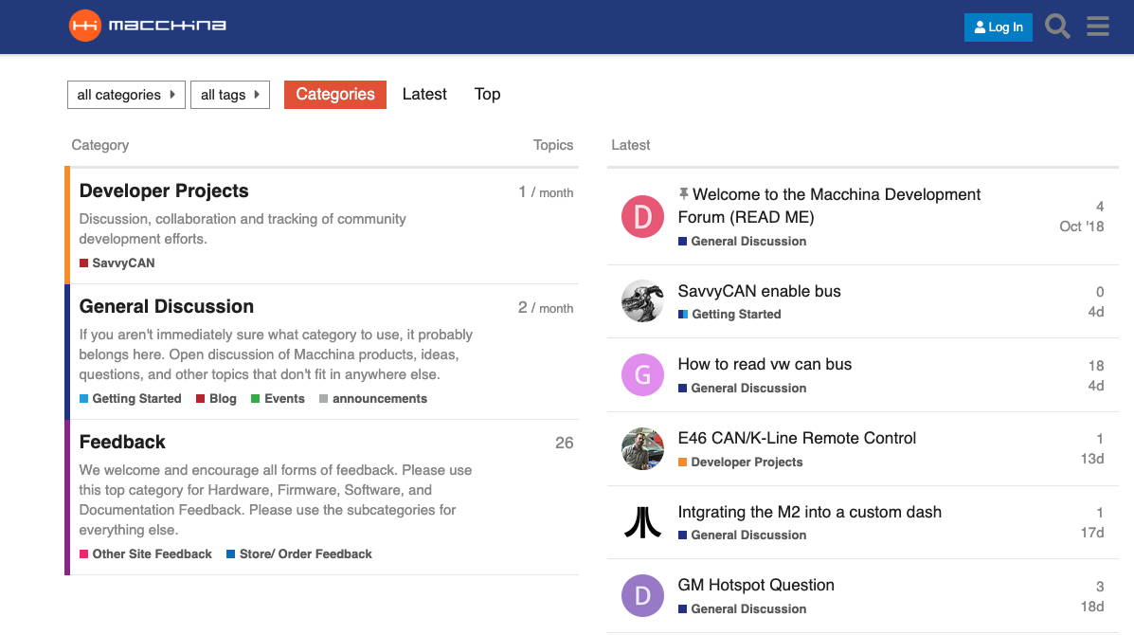Open the Developer Projects category
Screen dimensions: 1134x635
tap(164, 190)
